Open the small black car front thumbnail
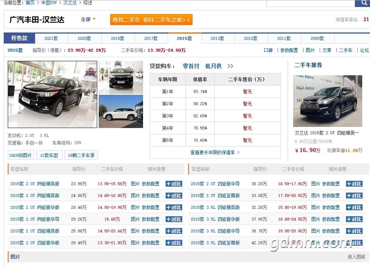The height and width of the screenshot is (266, 370). point(121,77)
